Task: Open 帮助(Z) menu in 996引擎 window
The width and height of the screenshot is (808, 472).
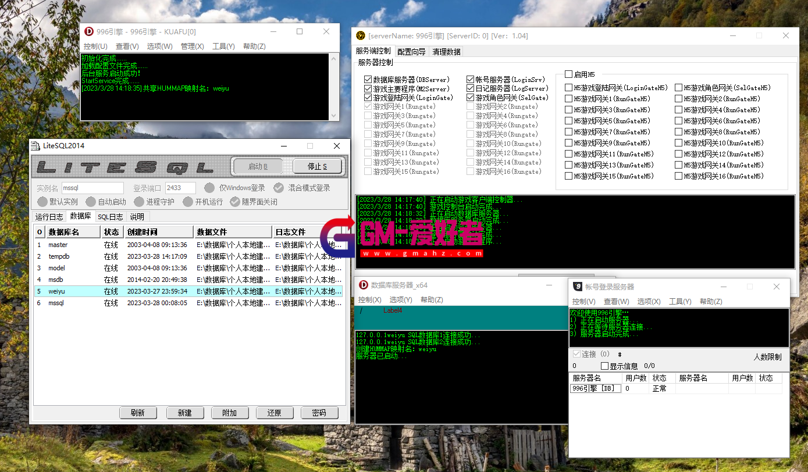Action: (254, 47)
